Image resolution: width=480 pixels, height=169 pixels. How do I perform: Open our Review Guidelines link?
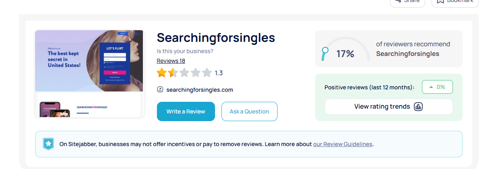click(342, 144)
